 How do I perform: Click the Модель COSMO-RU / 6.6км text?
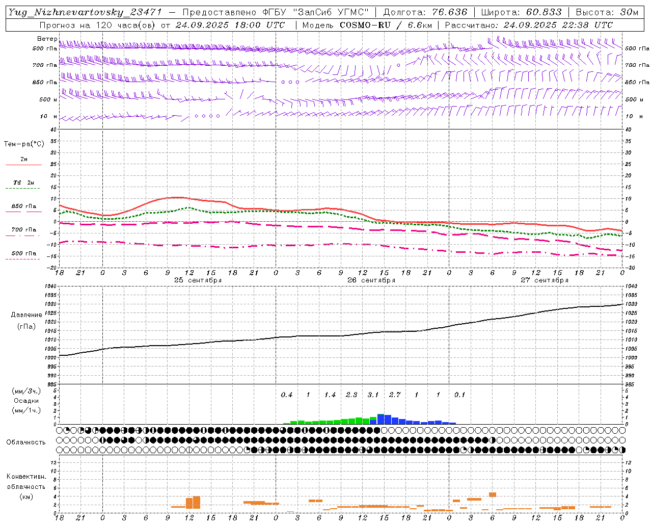pyautogui.click(x=367, y=25)
